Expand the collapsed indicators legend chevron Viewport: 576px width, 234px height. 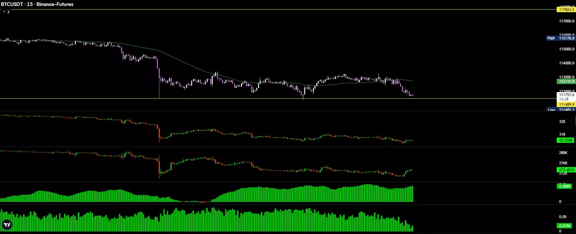point(4,12)
